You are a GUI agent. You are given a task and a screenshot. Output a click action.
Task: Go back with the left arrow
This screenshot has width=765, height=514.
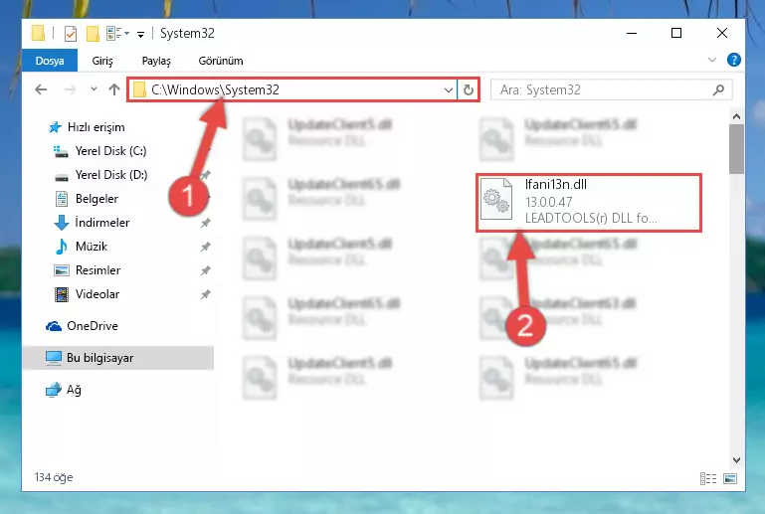tap(41, 89)
